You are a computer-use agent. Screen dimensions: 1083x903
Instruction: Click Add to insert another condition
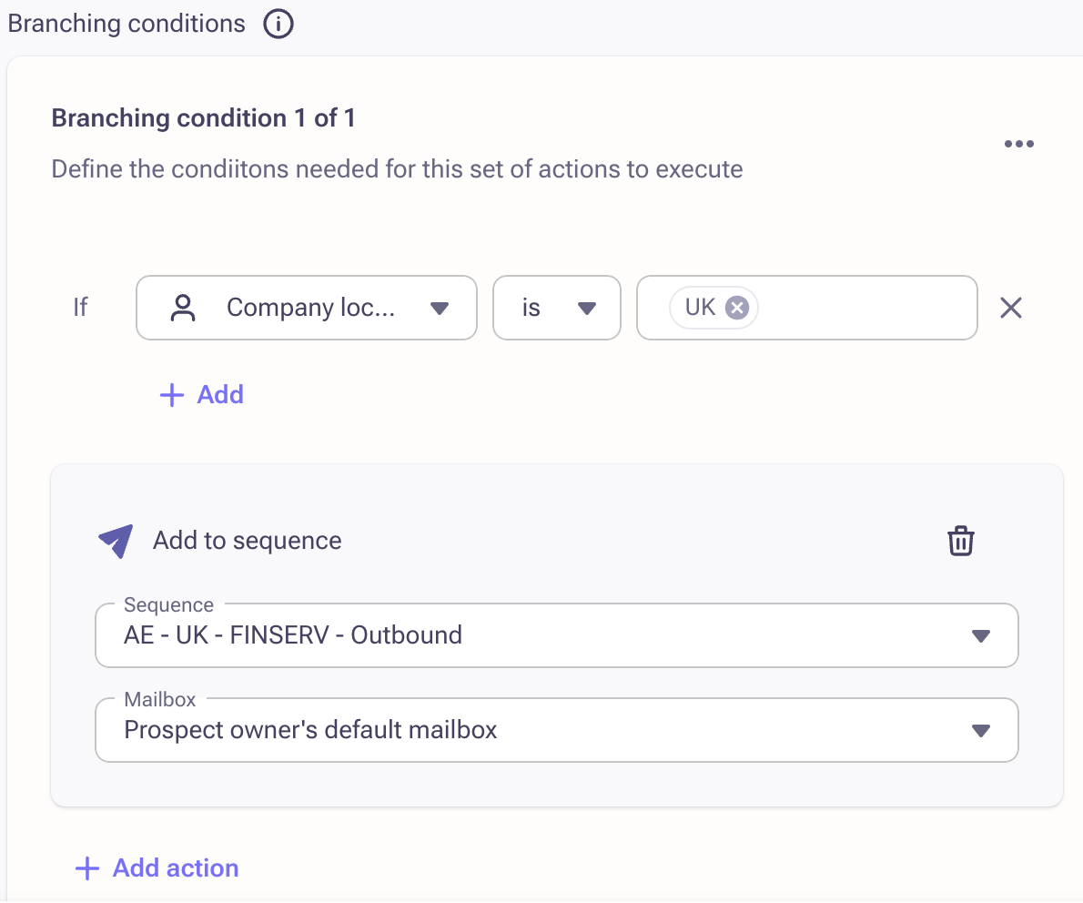click(x=201, y=394)
